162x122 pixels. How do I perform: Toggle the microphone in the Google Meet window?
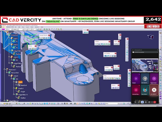tap(135, 102)
